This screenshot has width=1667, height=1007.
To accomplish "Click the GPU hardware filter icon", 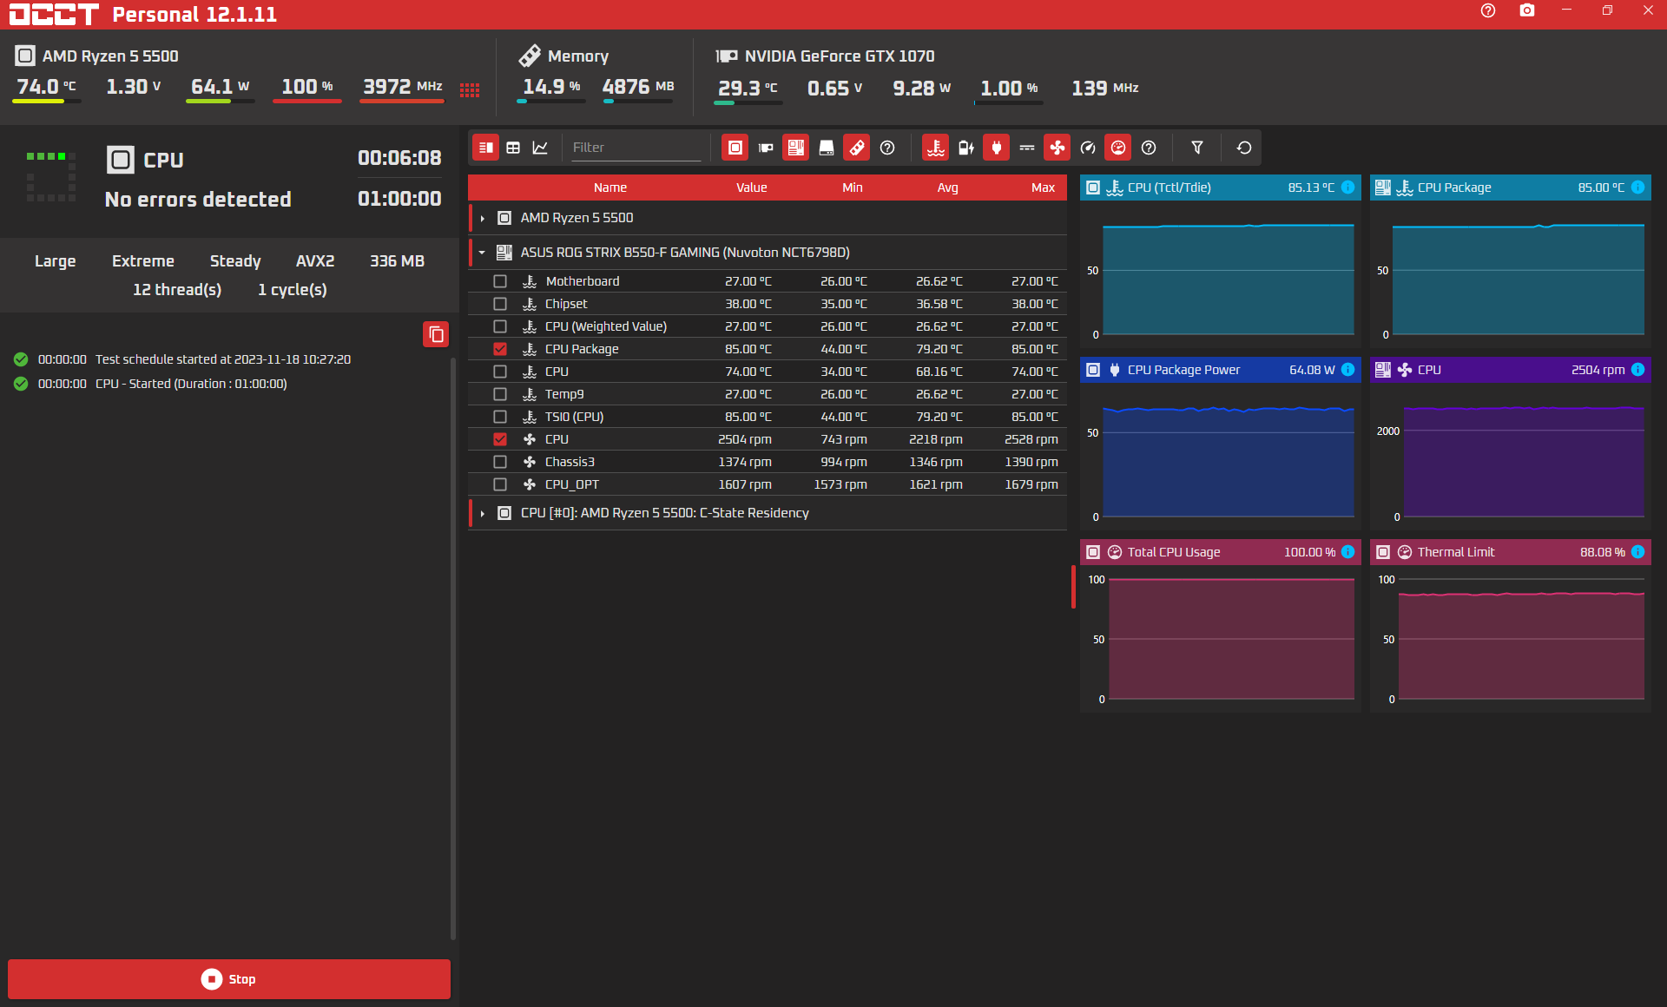I will click(765, 148).
